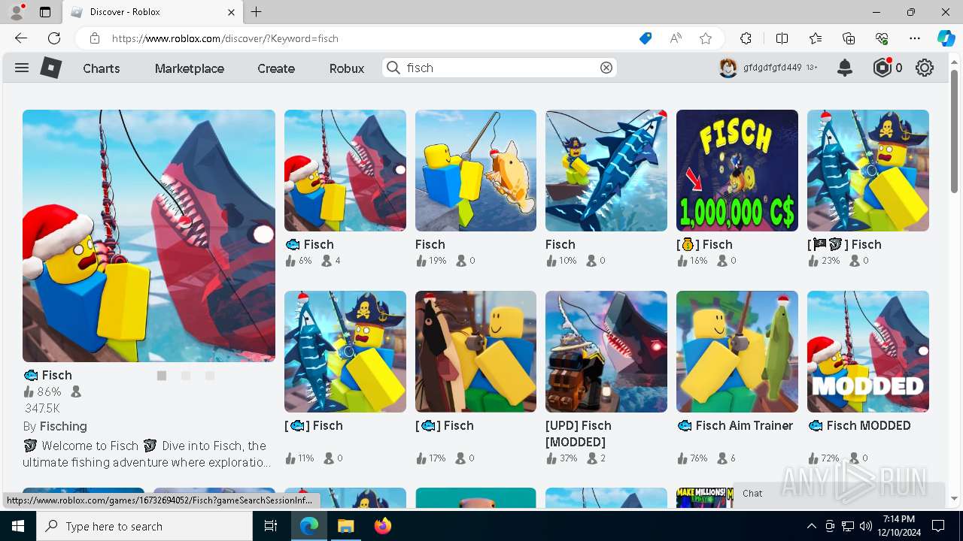Close the Discover - Roblox tab
Screen dimensions: 963x541
(232, 12)
